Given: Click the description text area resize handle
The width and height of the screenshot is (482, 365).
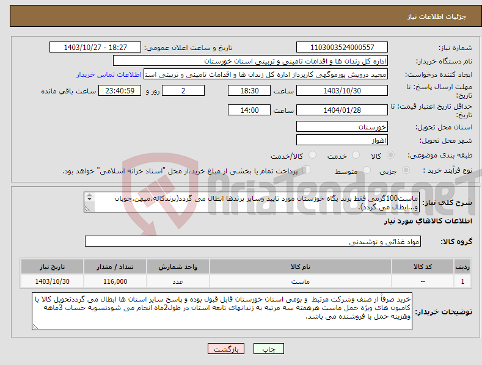Looking at the screenshot, I should [87, 209].
